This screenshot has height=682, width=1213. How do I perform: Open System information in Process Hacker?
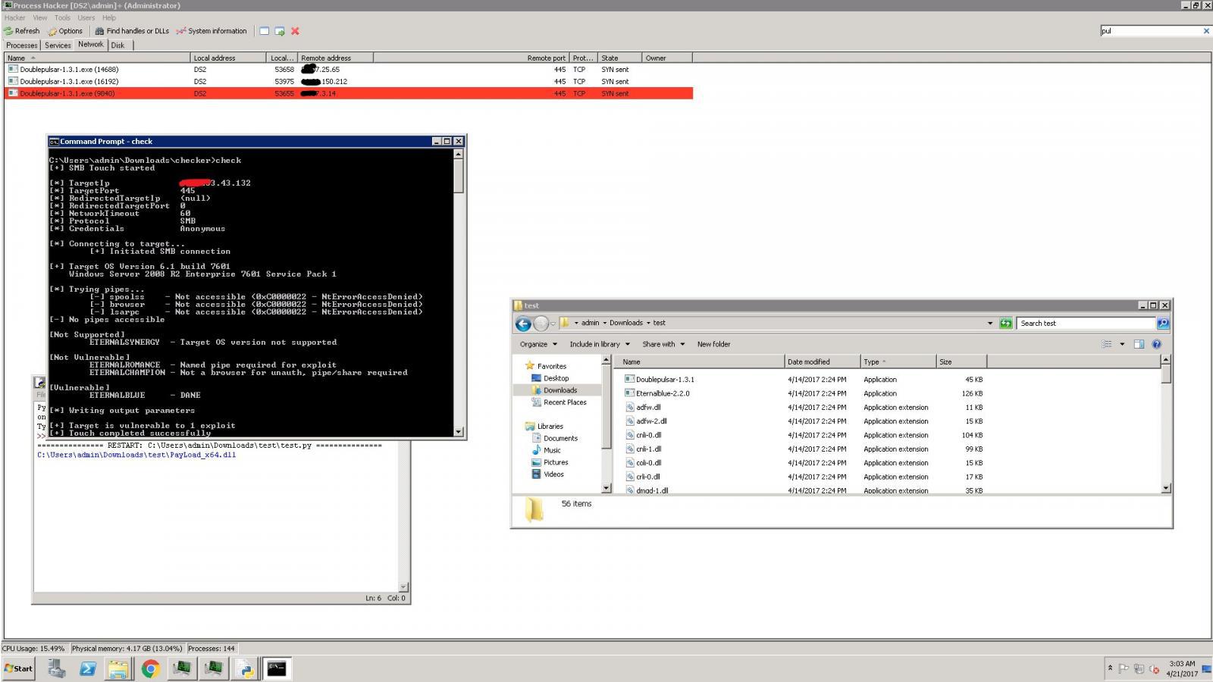point(212,31)
